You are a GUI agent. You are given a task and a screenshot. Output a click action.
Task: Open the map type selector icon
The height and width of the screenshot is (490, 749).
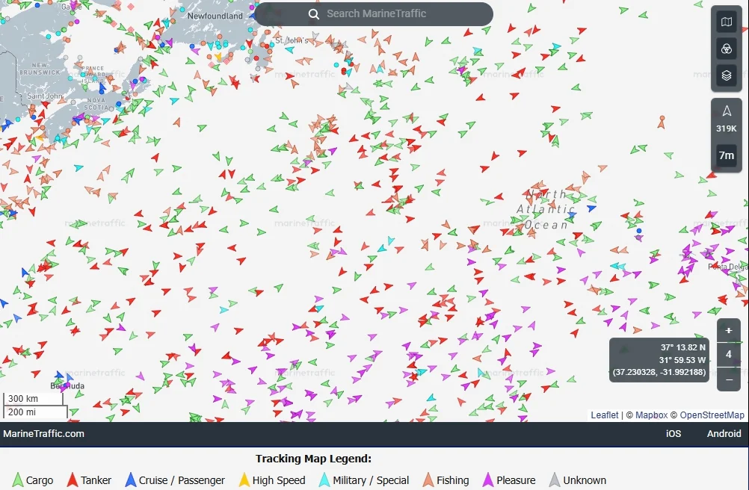click(727, 22)
